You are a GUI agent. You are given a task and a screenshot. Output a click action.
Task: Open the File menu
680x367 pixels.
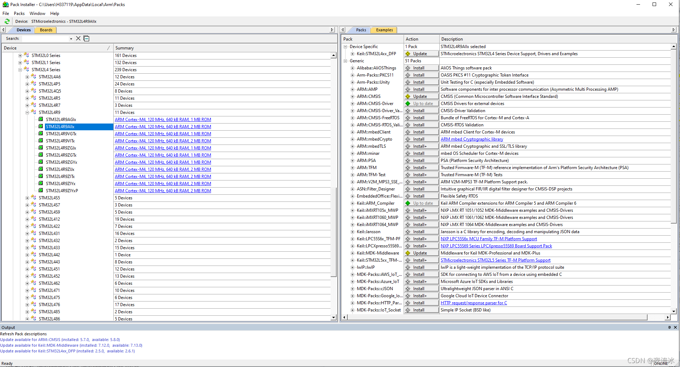click(6, 14)
